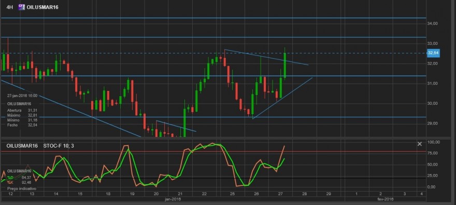Click the OILUSMAR16 label above the Abertura row
The image size is (456, 205).
pyautogui.click(x=19, y=103)
